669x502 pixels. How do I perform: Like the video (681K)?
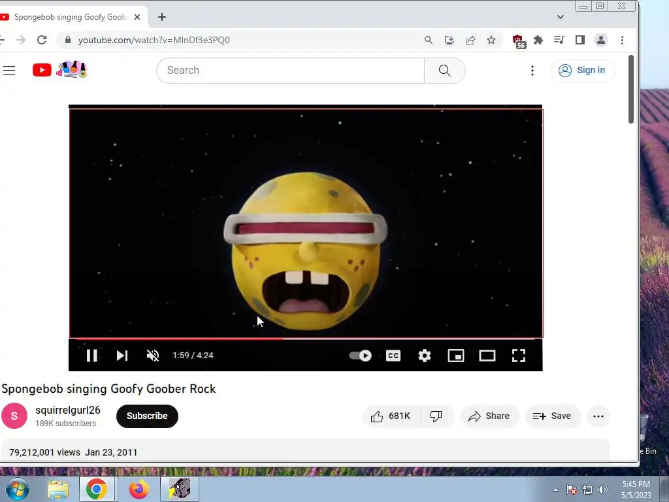pyautogui.click(x=391, y=416)
